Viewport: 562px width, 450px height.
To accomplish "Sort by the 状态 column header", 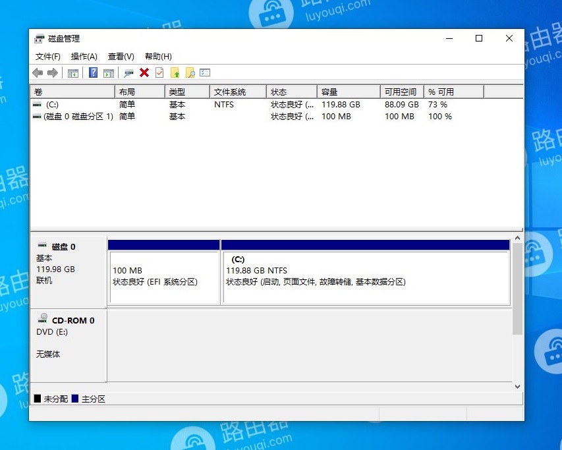I will [x=292, y=92].
